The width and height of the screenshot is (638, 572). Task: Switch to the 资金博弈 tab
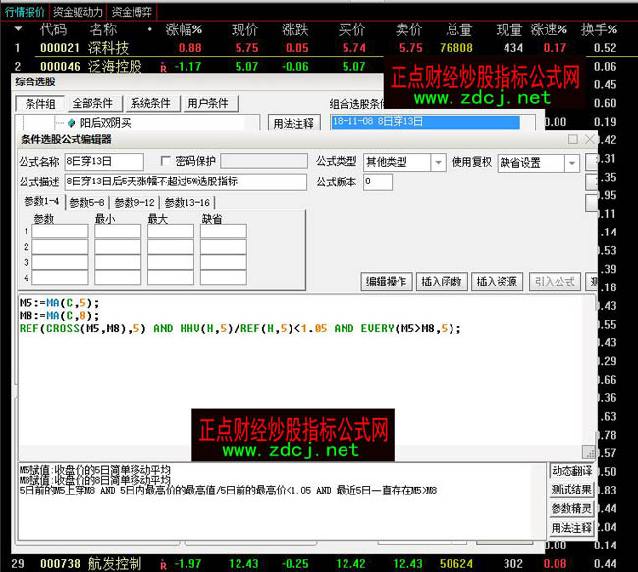(x=132, y=12)
